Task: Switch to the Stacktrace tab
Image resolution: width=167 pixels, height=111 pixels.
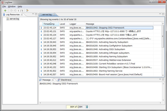Action: click(64, 80)
